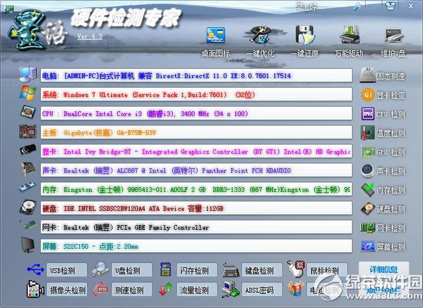Click the ATTO icon next to 测速检测

[100, 289]
